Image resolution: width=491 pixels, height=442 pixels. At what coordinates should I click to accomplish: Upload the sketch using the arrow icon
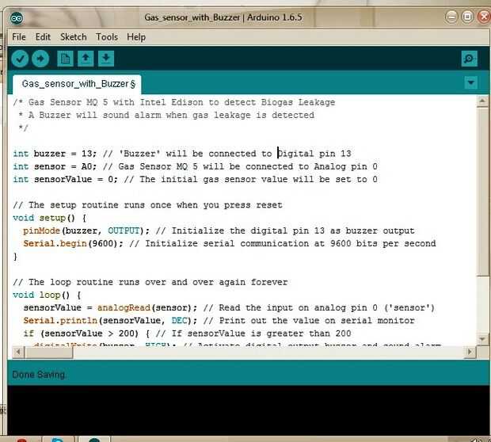click(40, 59)
